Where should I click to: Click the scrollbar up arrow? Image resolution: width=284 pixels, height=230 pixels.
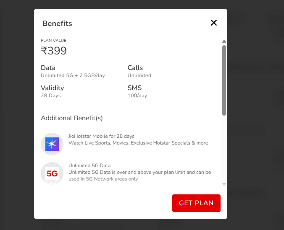pyautogui.click(x=224, y=41)
